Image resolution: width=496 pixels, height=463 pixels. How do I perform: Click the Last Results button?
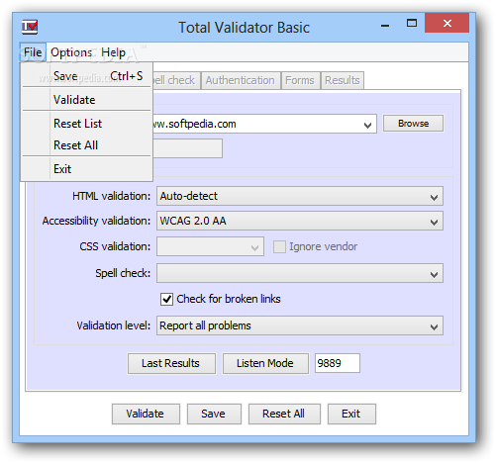tap(171, 363)
